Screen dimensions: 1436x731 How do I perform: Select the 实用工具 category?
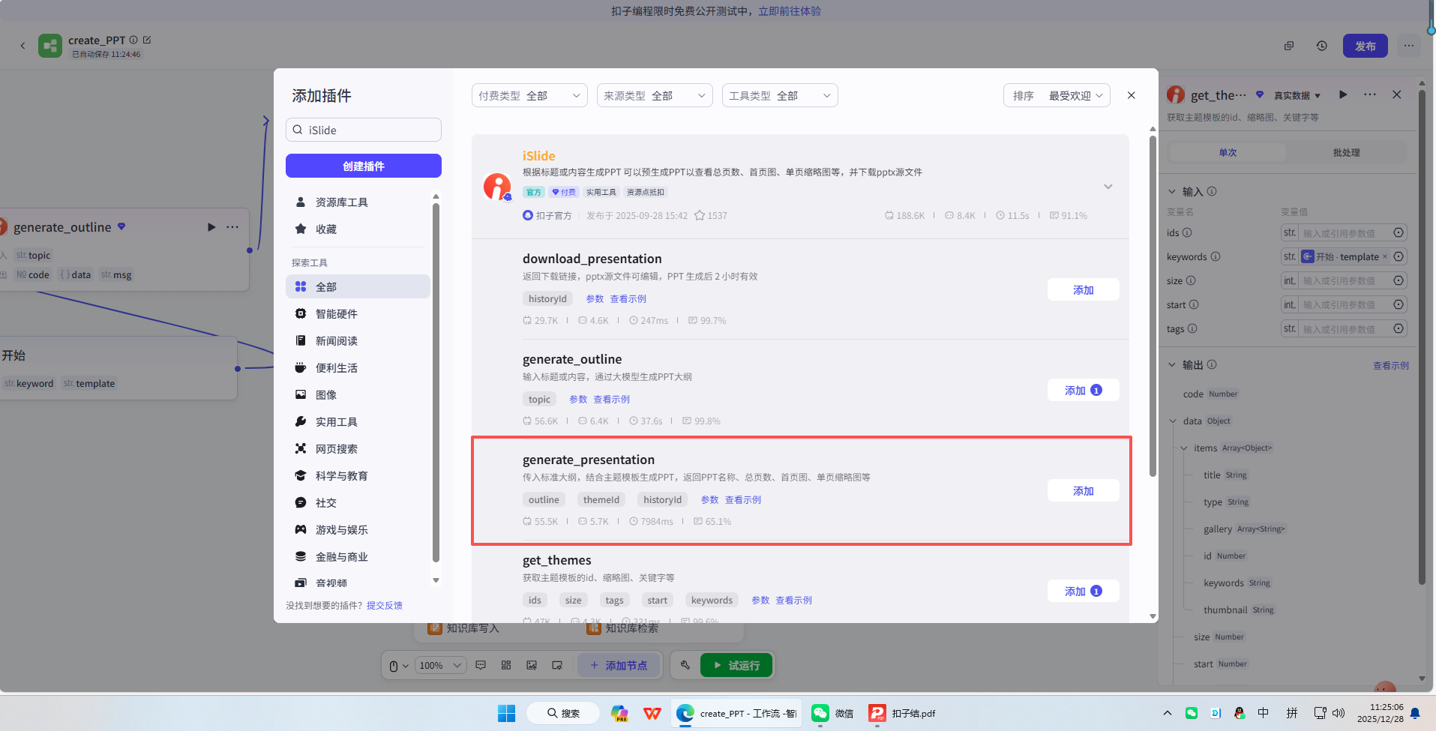tap(358, 421)
